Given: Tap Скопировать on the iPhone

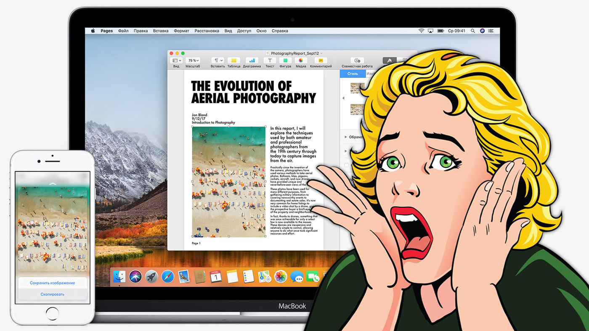Looking at the screenshot, I should tap(53, 294).
